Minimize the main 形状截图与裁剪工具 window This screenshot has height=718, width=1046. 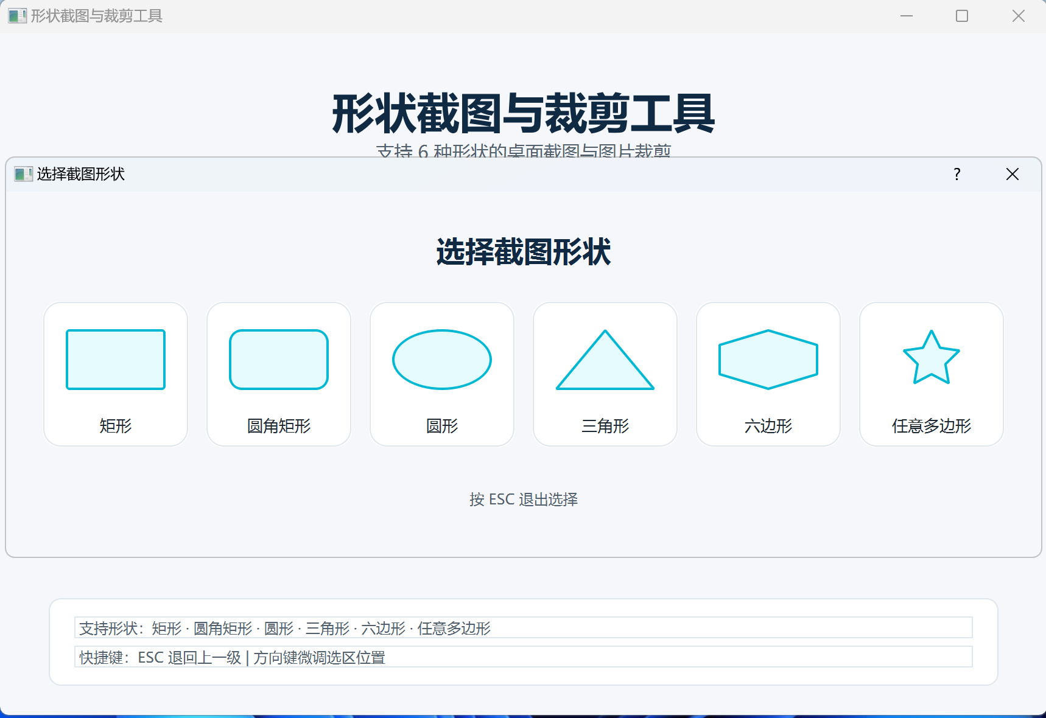pyautogui.click(x=907, y=16)
